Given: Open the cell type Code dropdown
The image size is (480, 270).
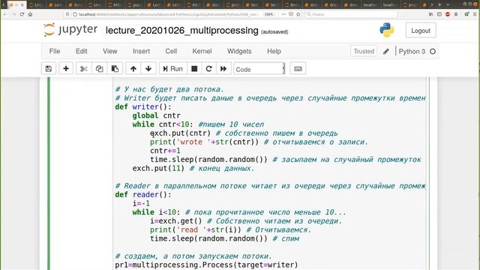Looking at the screenshot, I should point(259,69).
